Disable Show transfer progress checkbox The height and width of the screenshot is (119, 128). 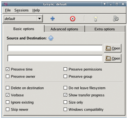pyautogui.click(x=65, y=95)
